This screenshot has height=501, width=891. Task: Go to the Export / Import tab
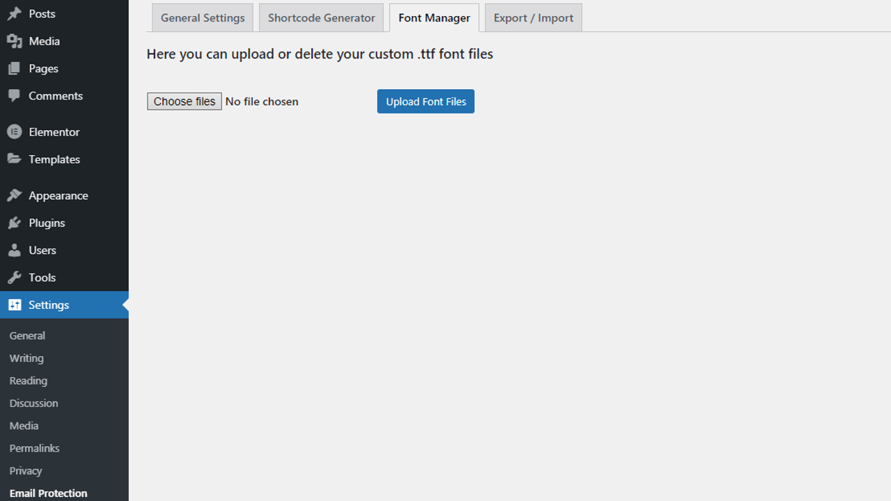pyautogui.click(x=533, y=18)
